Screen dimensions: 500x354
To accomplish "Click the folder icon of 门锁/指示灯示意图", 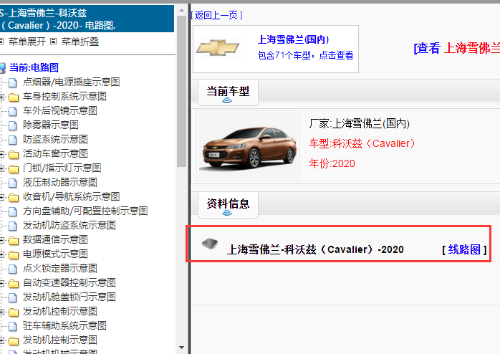I will click(x=14, y=168).
